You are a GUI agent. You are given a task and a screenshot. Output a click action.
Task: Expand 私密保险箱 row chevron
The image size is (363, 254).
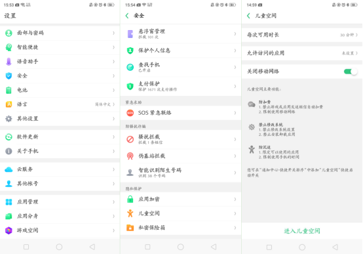pos(235,228)
